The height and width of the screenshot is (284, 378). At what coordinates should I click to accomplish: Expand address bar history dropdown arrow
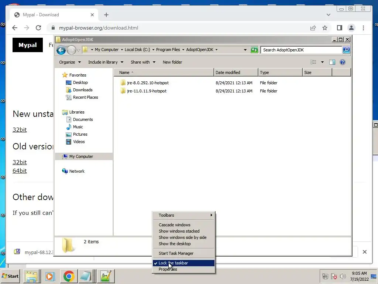coord(245,50)
